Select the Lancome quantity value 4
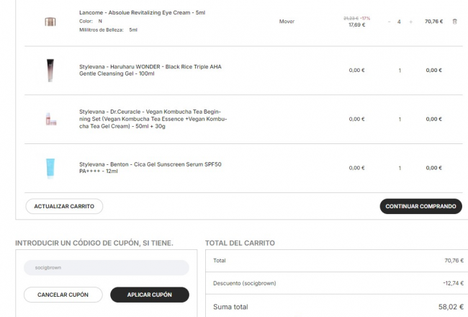468x317 pixels. 399,22
